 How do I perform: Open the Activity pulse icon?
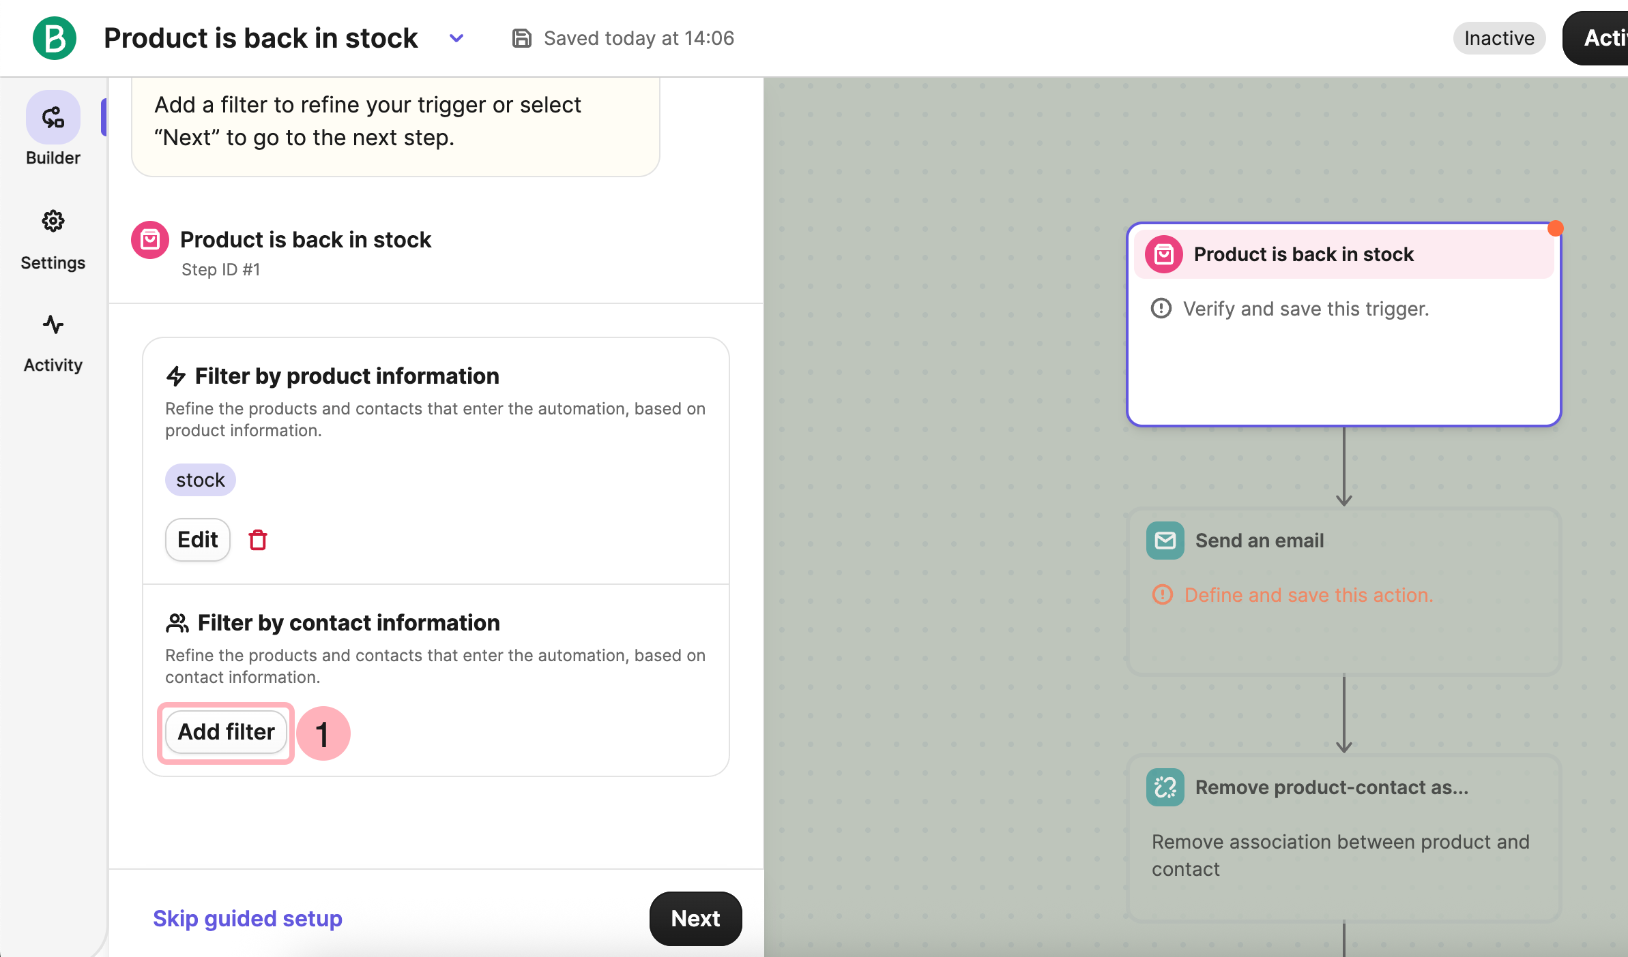pyautogui.click(x=53, y=325)
